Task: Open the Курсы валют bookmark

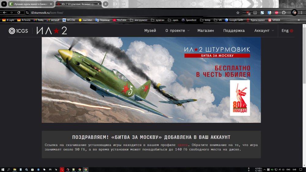Action: pos(256,20)
